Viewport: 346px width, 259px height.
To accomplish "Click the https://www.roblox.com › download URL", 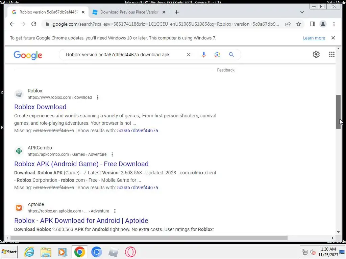I will [x=59, y=97].
